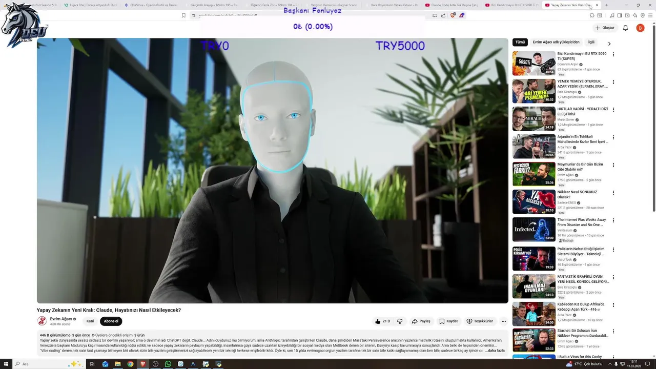Switch to Claude Code Artık Tek Başına browser tab
Image resolution: width=656 pixels, height=369 pixels.
click(x=451, y=5)
